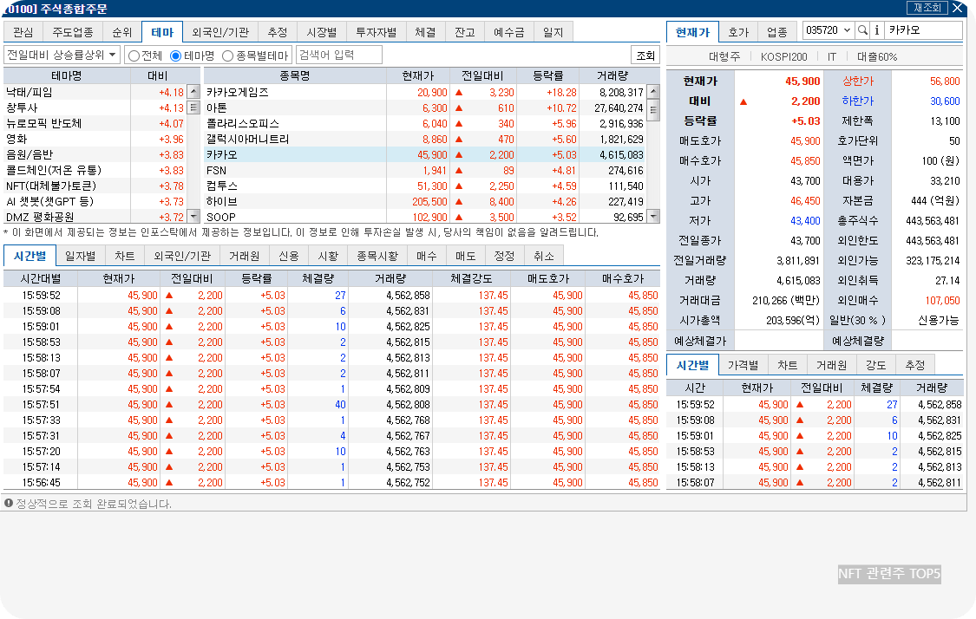Select the 종목별테마 radio button

[228, 56]
